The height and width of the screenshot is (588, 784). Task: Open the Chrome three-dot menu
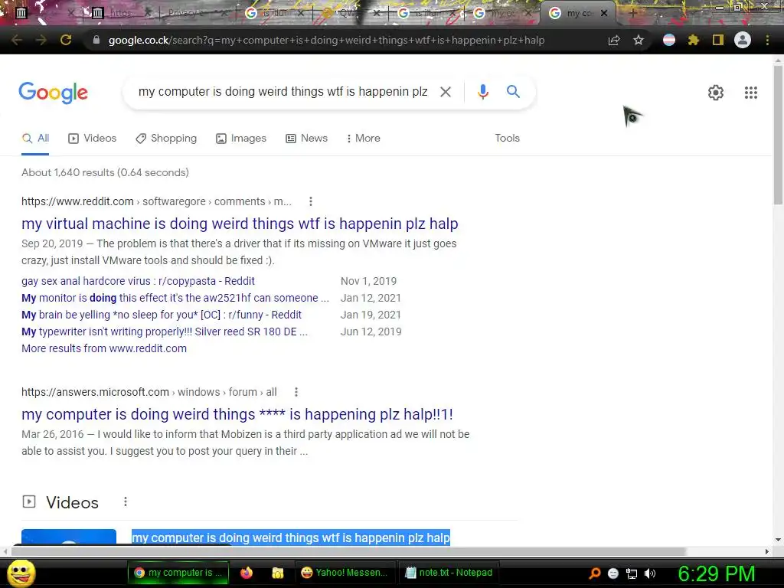coord(767,40)
